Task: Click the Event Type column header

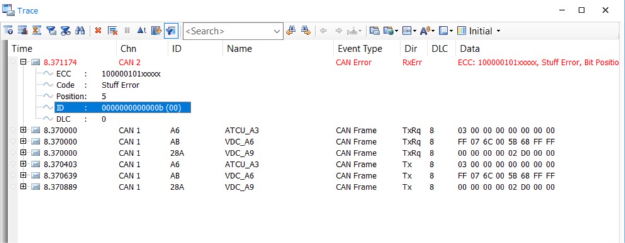Action: pyautogui.click(x=366, y=48)
